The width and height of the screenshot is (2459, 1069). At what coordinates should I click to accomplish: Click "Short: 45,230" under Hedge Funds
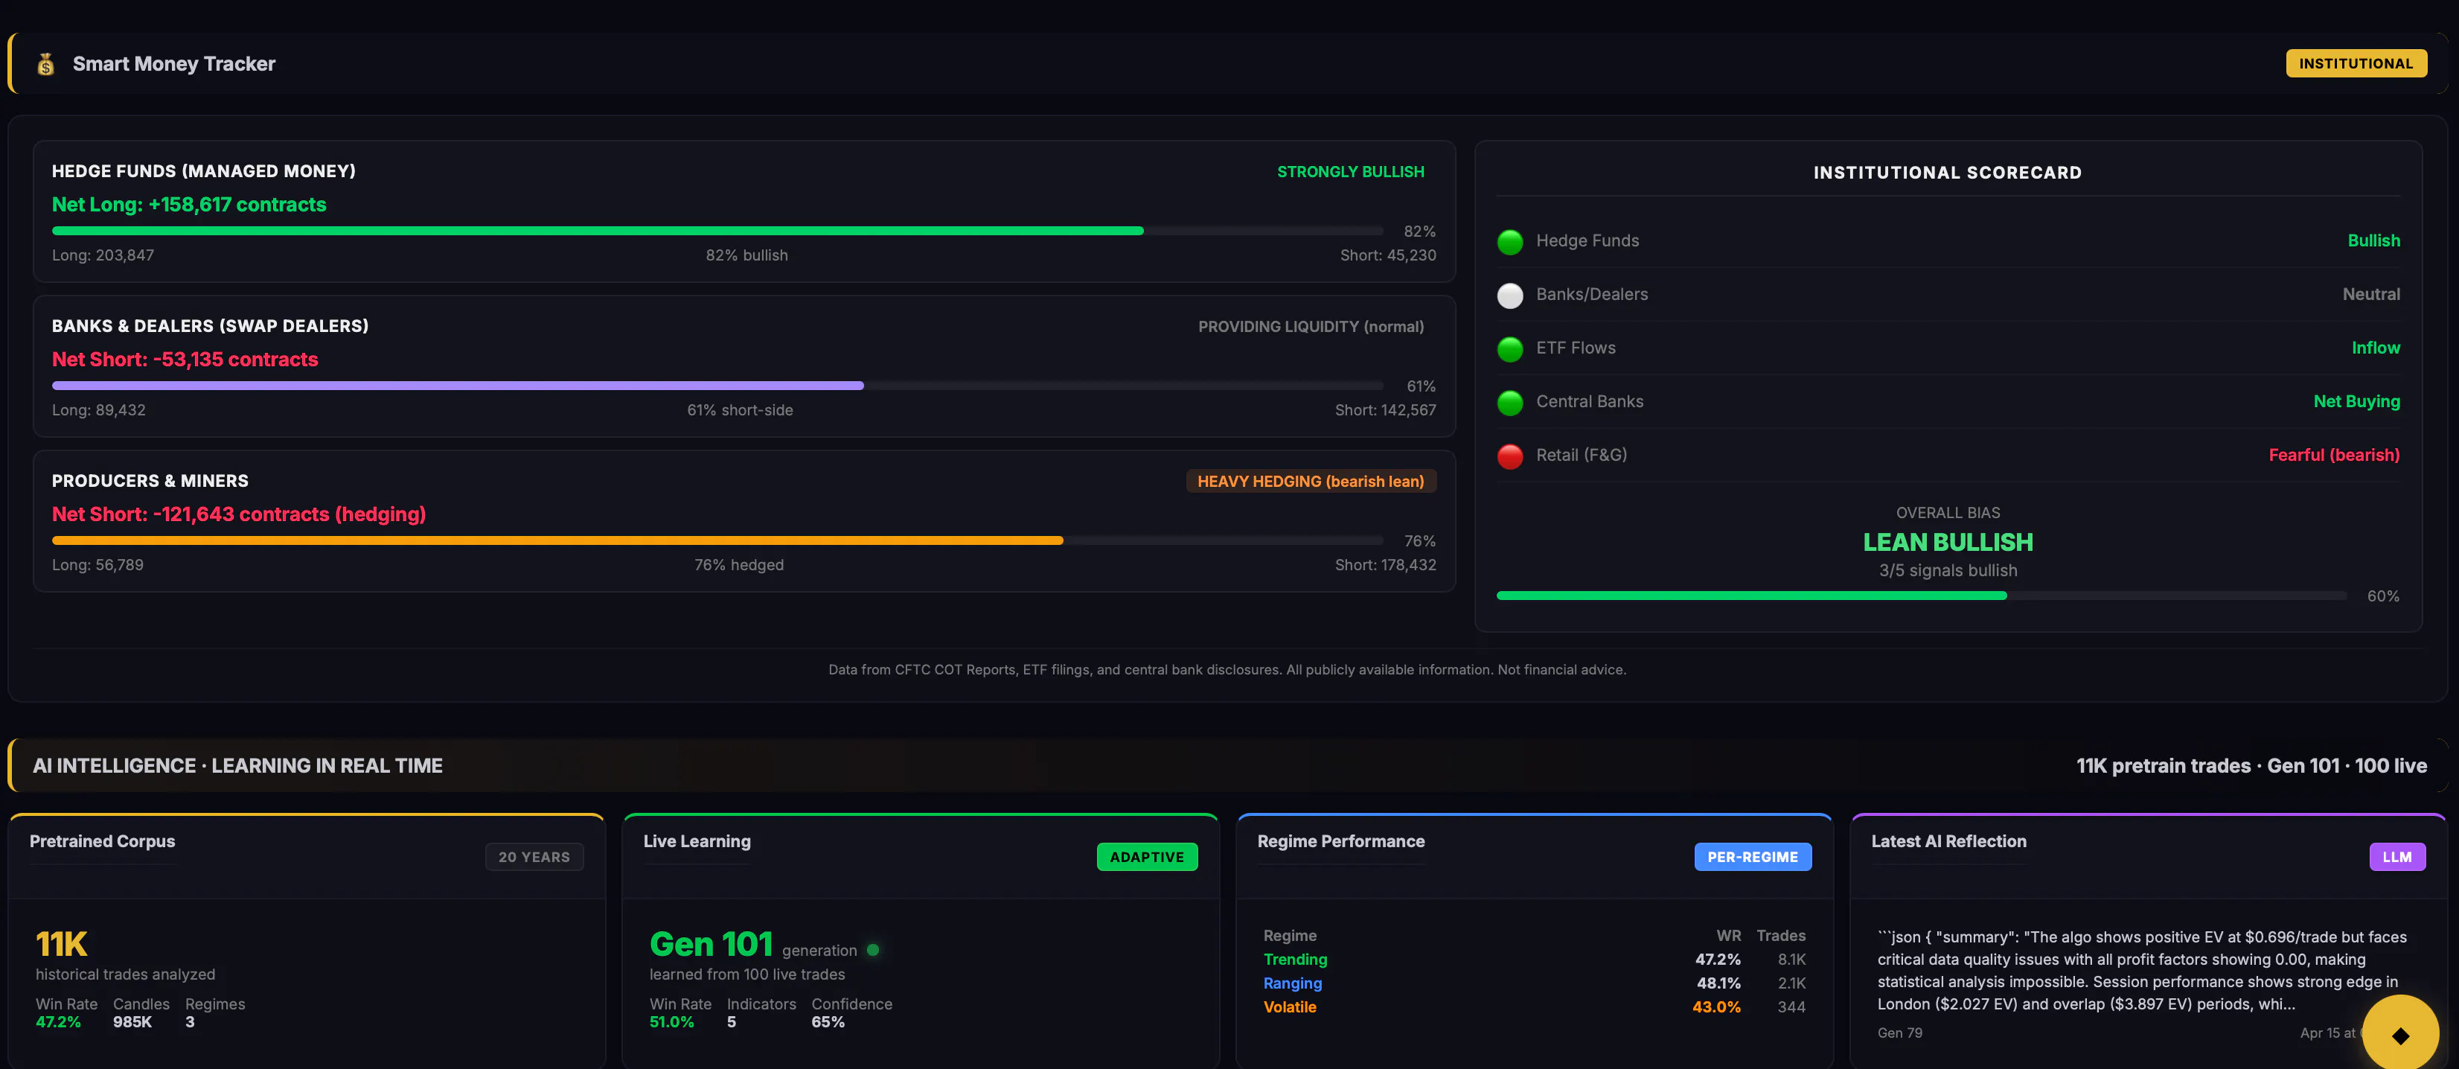pyautogui.click(x=1388, y=255)
